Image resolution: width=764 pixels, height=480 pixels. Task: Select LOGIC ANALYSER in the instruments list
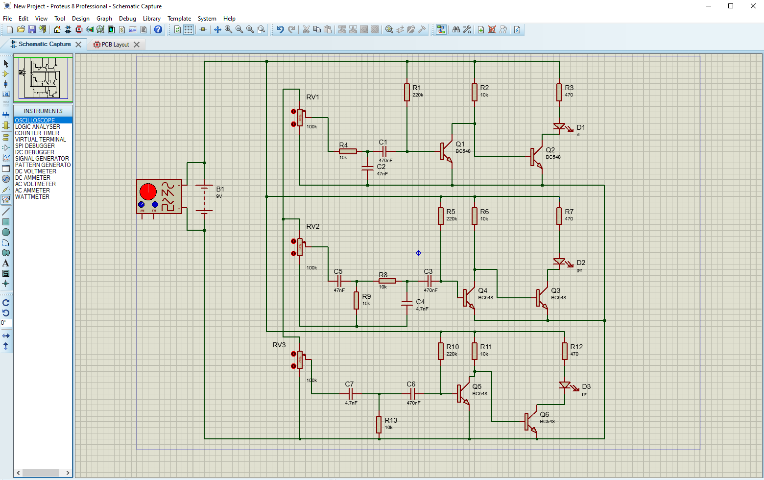pos(43,126)
